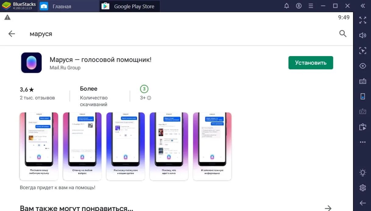The image size is (371, 211).
Task: Toggle fullscreen in the sidebar
Action: (362, 20)
